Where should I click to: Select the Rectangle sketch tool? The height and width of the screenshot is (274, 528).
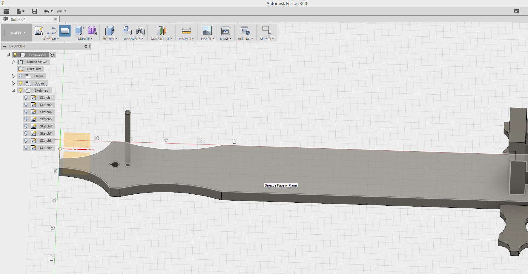(65, 31)
